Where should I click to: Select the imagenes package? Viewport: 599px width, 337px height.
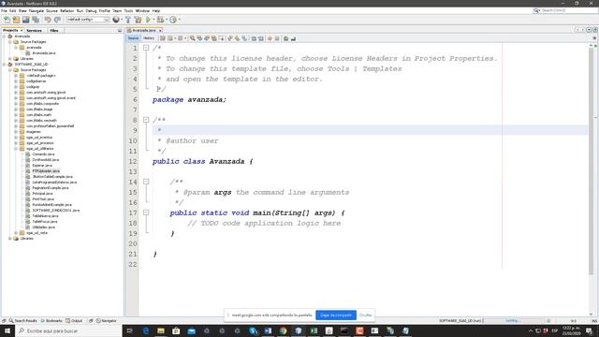point(34,131)
